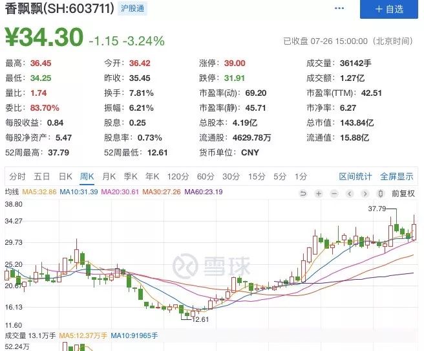Click the 流通股 value 4629.78万
424x351 pixels.
pyautogui.click(x=252, y=138)
